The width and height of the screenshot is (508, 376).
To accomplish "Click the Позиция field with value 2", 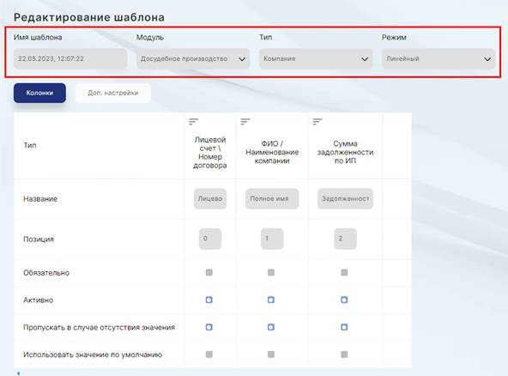I will pyautogui.click(x=345, y=239).
